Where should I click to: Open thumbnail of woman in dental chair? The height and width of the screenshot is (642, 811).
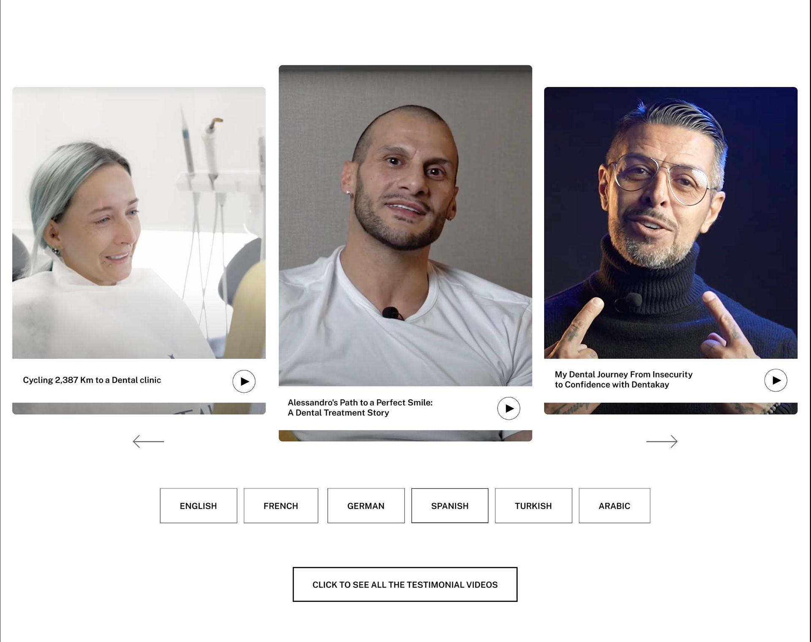coord(139,223)
